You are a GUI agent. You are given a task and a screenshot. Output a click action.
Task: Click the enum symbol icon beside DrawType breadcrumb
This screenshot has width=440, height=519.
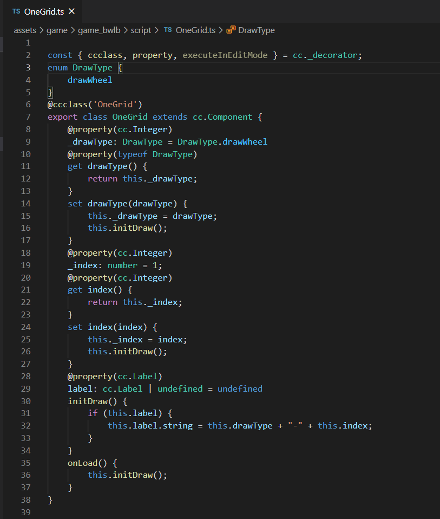click(x=231, y=30)
